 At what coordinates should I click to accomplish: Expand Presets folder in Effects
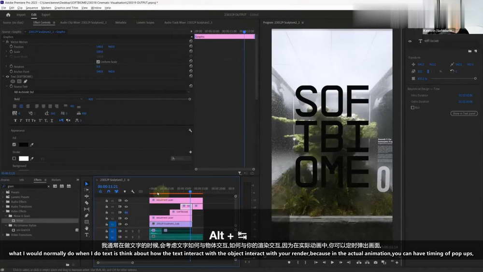(x=3, y=192)
